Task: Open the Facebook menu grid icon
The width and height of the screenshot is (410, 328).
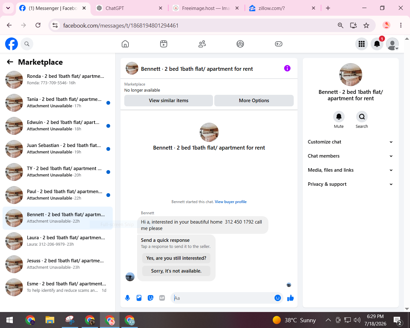Action: pyautogui.click(x=362, y=44)
